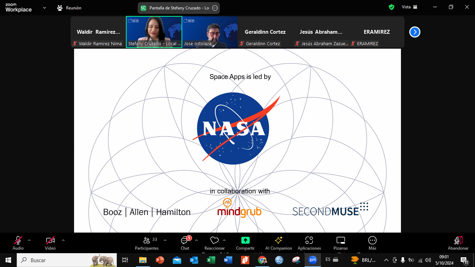Open the Participantes panel

coord(147,243)
